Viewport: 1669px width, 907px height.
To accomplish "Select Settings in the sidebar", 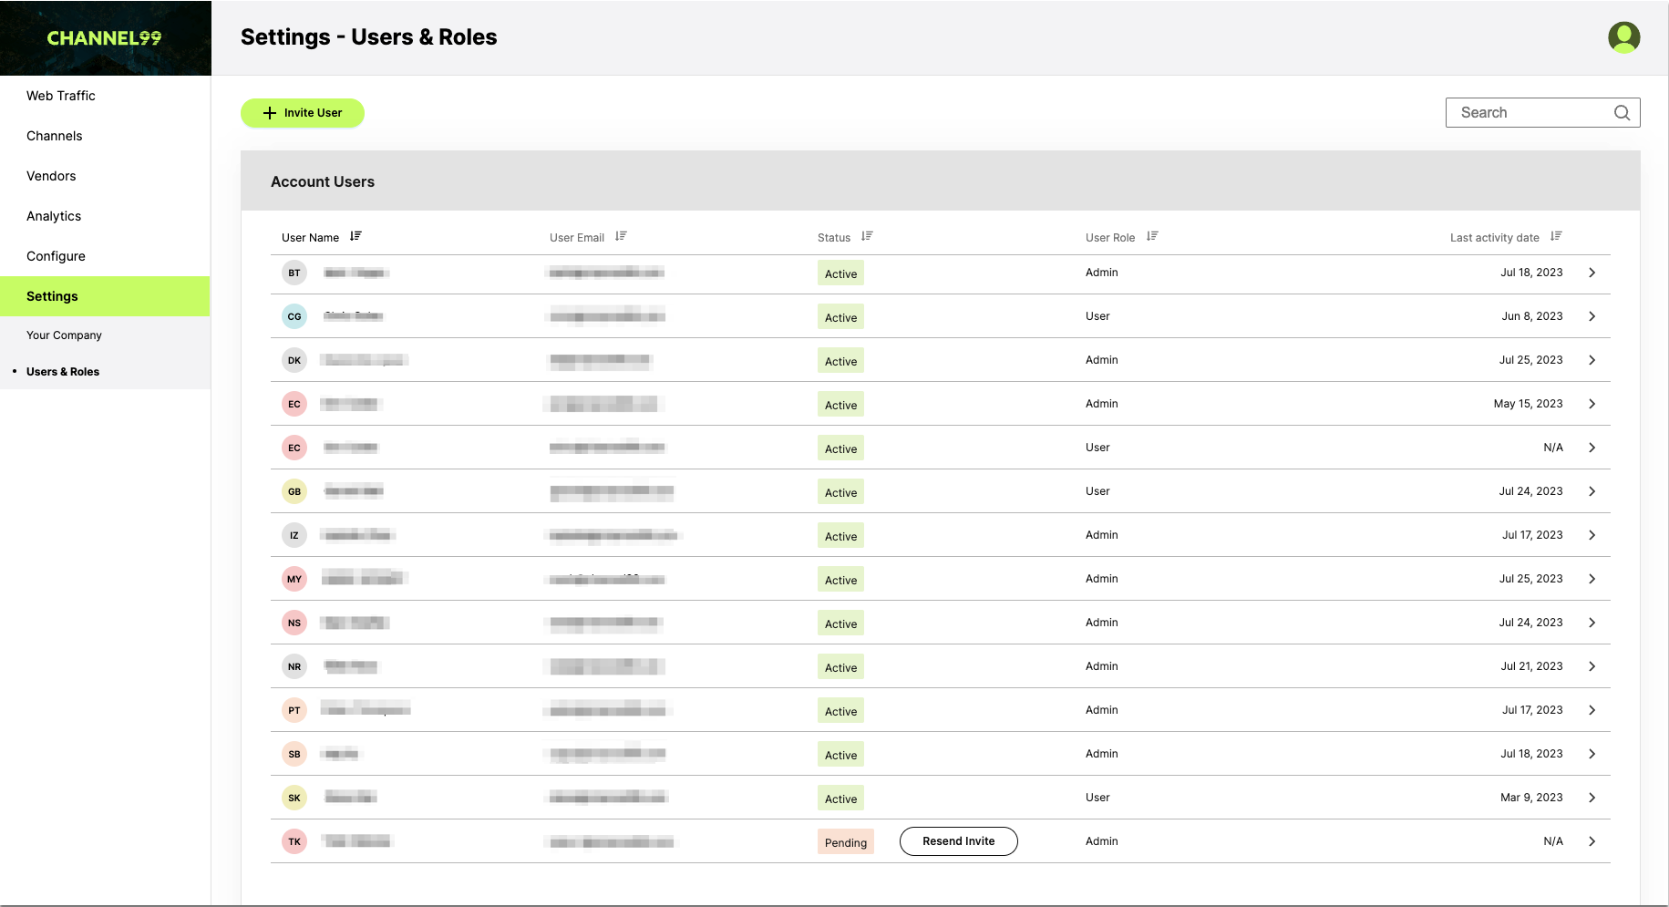I will 105,296.
